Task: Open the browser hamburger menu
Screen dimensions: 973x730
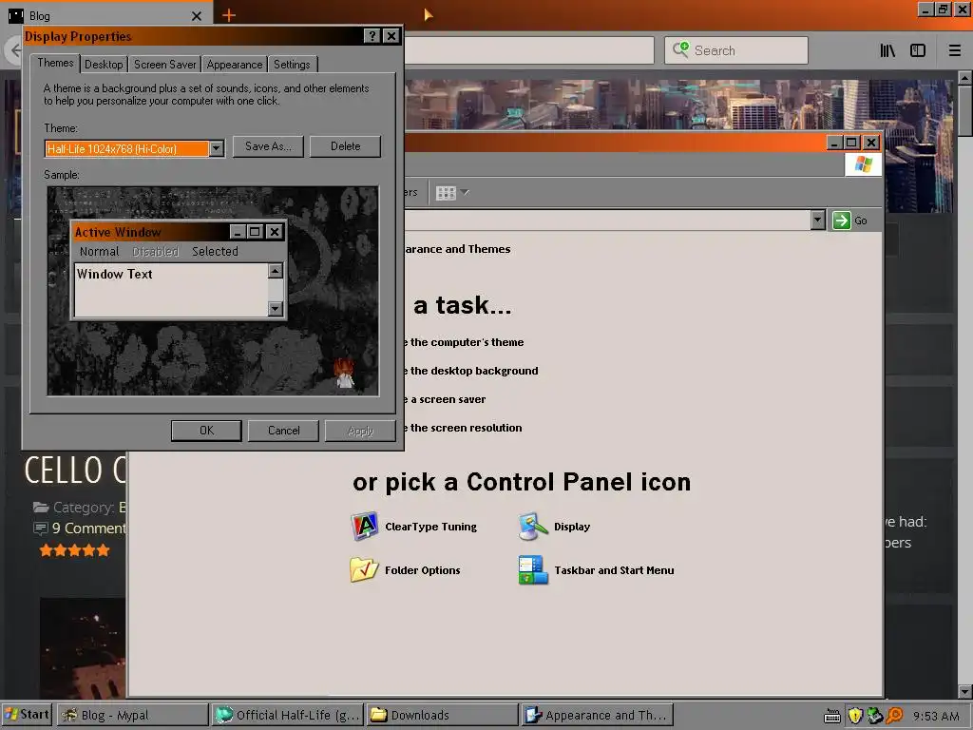Action: (x=954, y=51)
